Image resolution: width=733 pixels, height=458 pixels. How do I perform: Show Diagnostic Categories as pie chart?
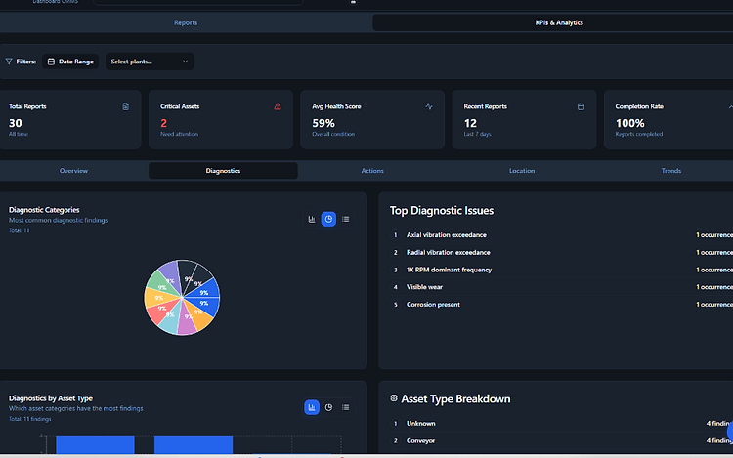[328, 219]
